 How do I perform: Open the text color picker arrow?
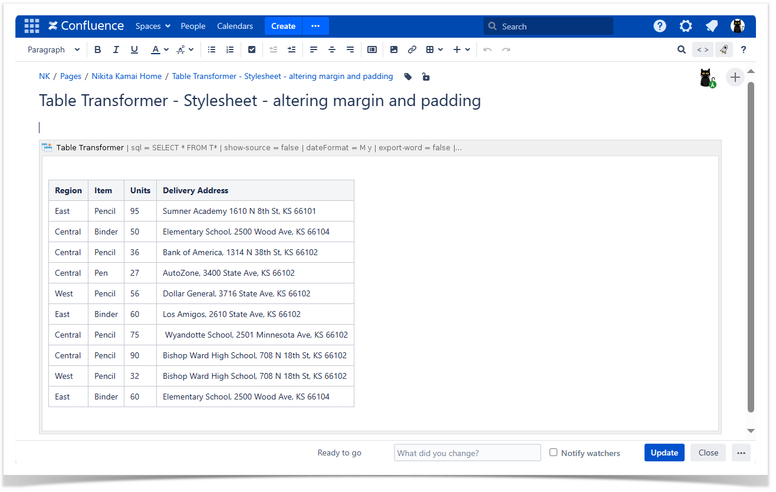(166, 50)
